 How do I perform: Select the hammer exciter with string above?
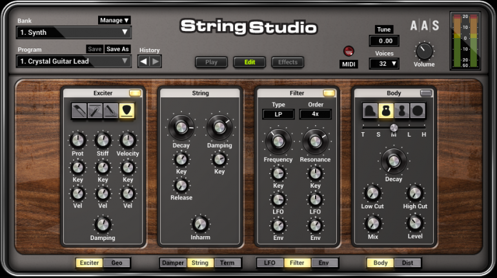[x=95, y=110]
